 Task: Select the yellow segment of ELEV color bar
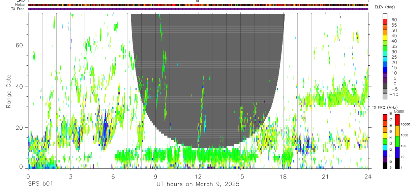(385, 38)
